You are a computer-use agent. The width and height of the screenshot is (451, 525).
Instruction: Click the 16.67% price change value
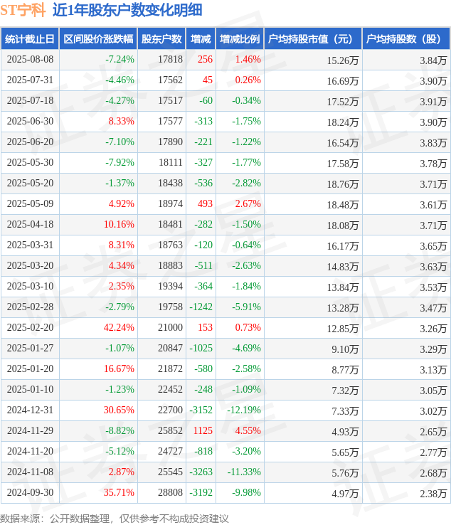point(119,369)
